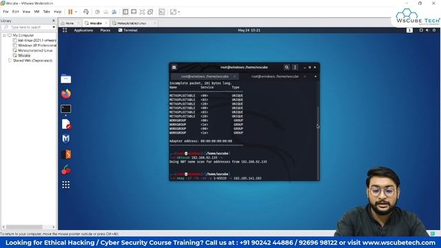441x248 pixels.
Task: Select Shared VMs (Deprecated) item
Action: [30, 61]
